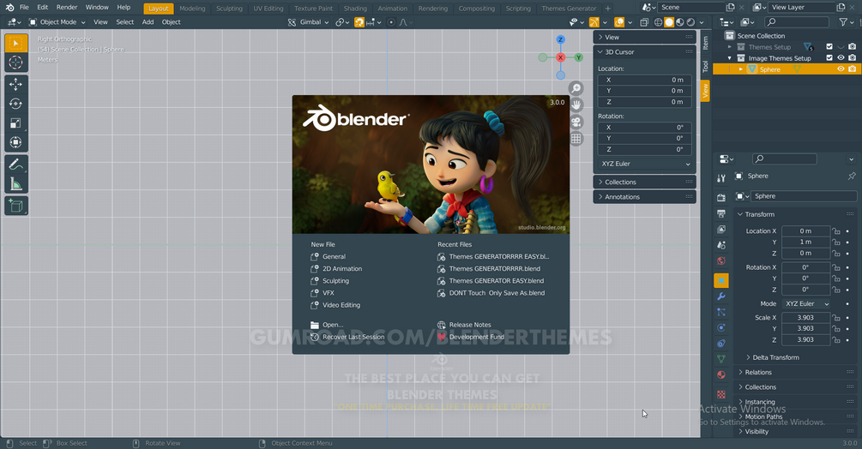Open the rotation Mode dropdown in properties

pos(806,303)
